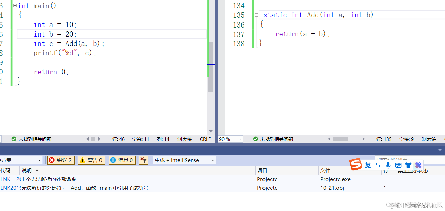This screenshot has height=211, width=445.
Task: Toggle Sogou 英 language mode
Action: point(368,165)
